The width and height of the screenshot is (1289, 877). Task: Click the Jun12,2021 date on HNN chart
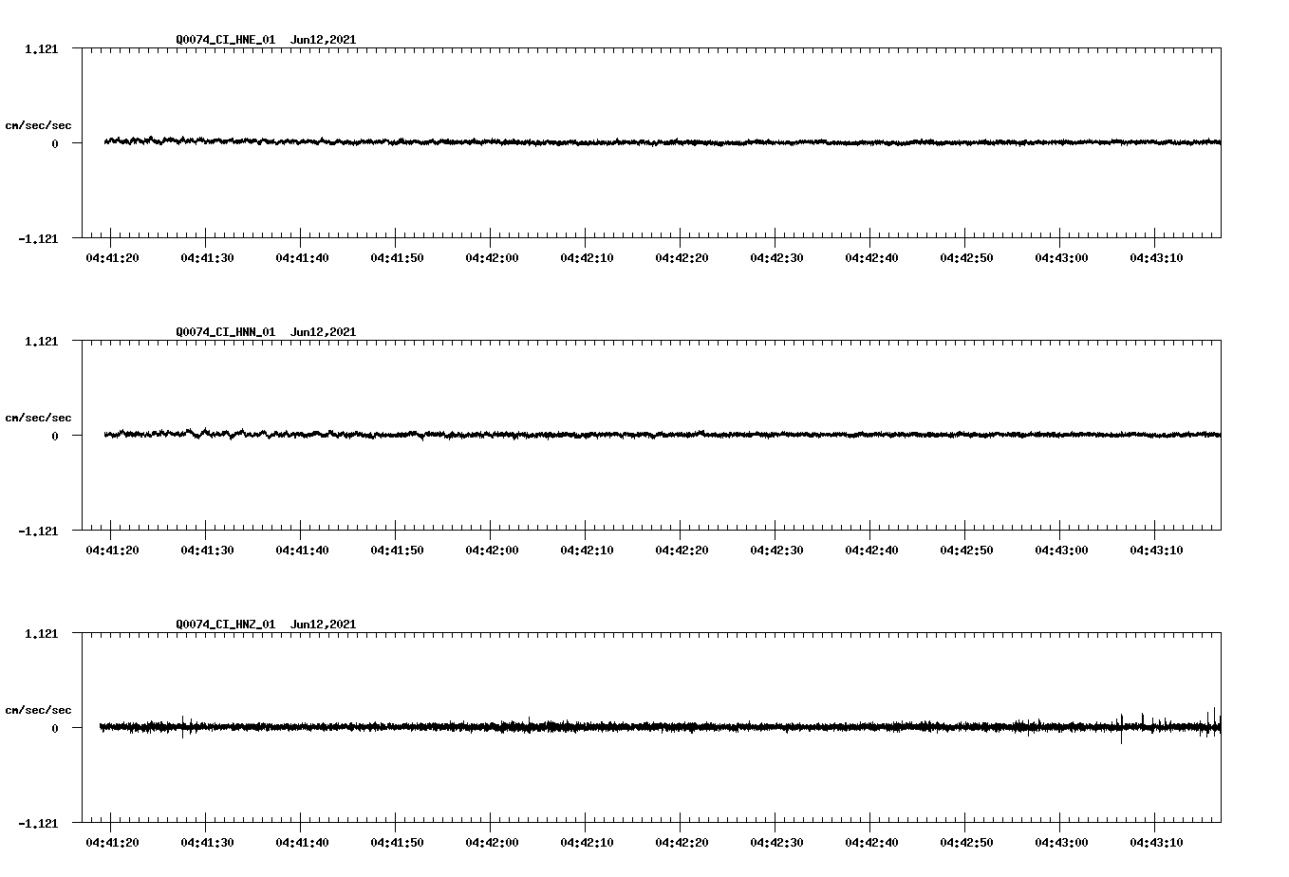point(324,332)
